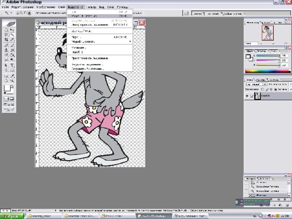Screen dimensions: 292x219
Task: Choose Инвертировать выделение menu entry
Action: pyautogui.click(x=99, y=25)
